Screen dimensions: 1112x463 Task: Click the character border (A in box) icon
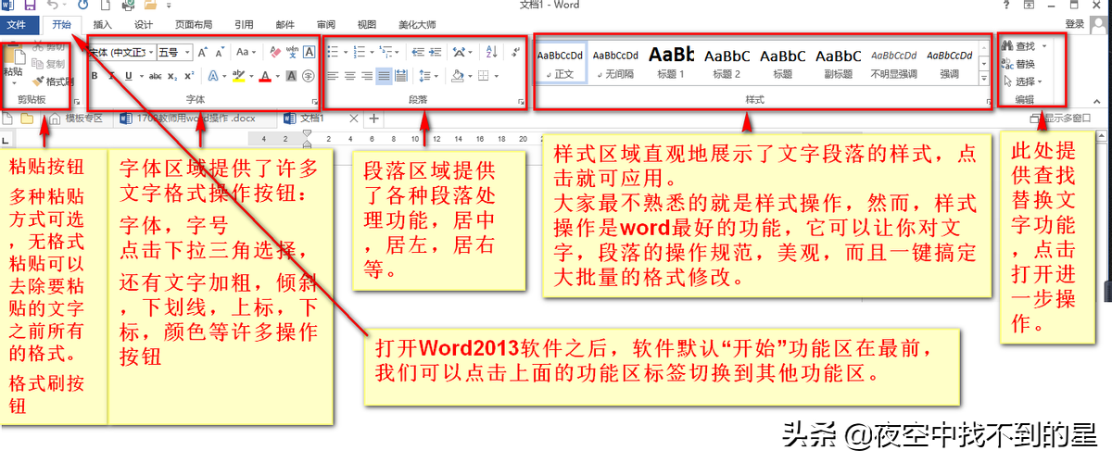tap(309, 53)
